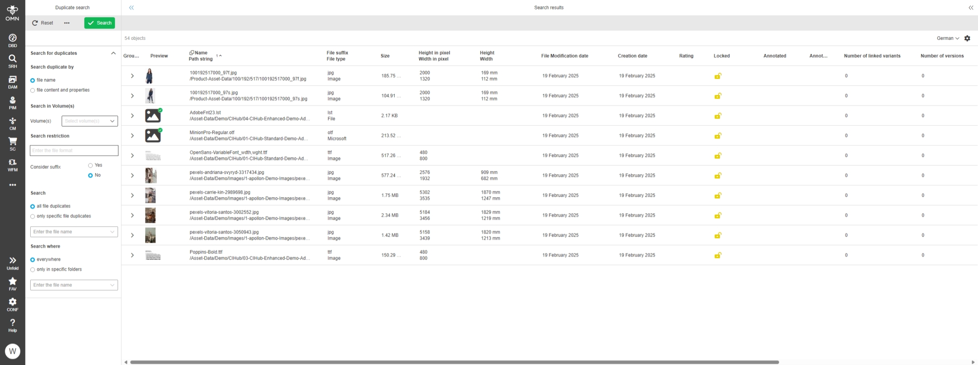Open specific file duplicates name dropdown
This screenshot has width=978, height=365.
coord(74,232)
